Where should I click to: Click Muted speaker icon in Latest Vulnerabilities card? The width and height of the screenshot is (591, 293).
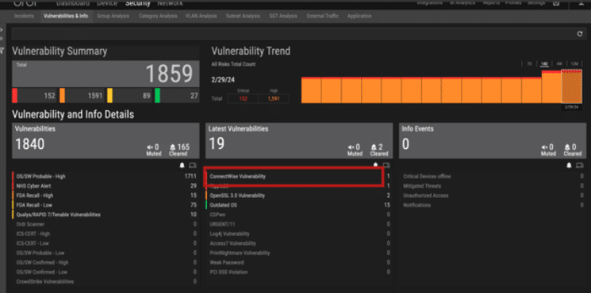click(351, 147)
